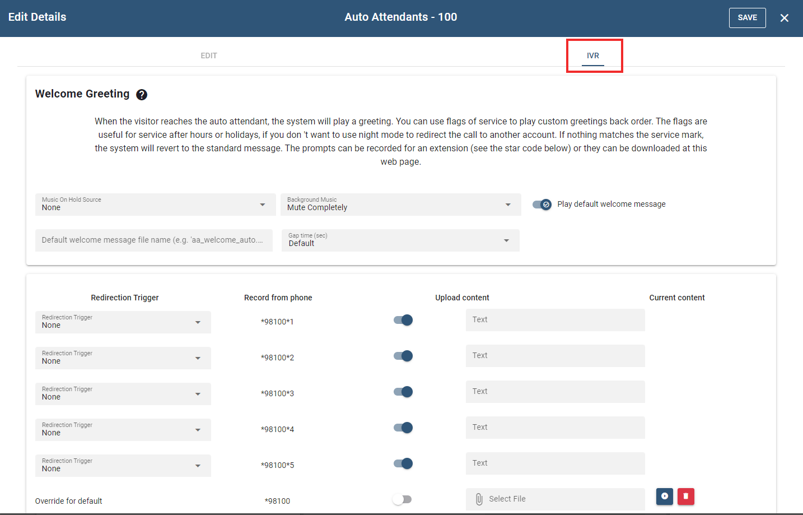This screenshot has height=515, width=803.
Task: Play the override default audio file
Action: (664, 497)
